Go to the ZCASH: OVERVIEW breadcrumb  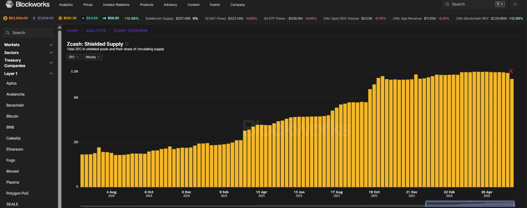pyautogui.click(x=130, y=31)
